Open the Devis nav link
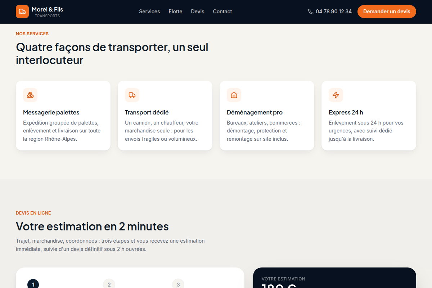The height and width of the screenshot is (288, 432). (198, 12)
